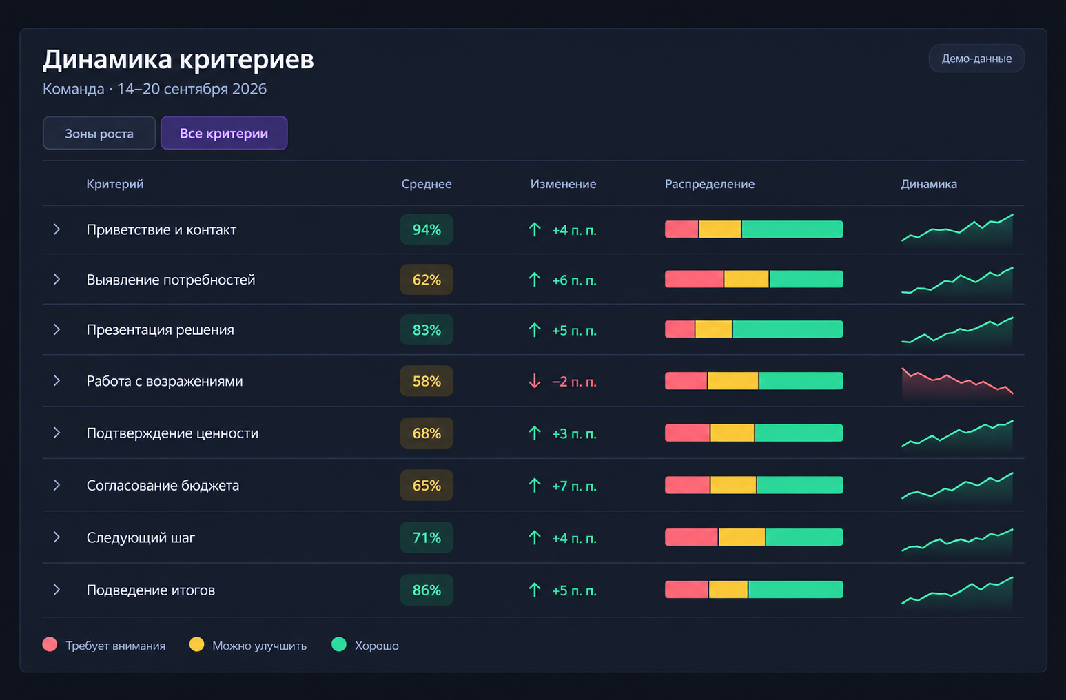Click the up arrow for Следующий шаг
This screenshot has width=1066, height=700.
click(535, 537)
